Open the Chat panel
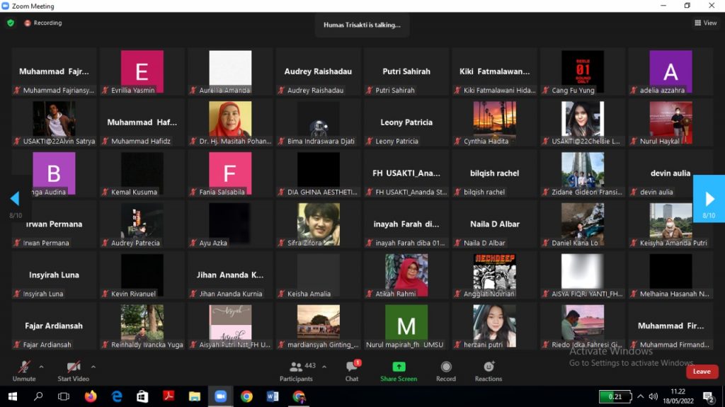The width and height of the screenshot is (725, 407). [x=352, y=367]
